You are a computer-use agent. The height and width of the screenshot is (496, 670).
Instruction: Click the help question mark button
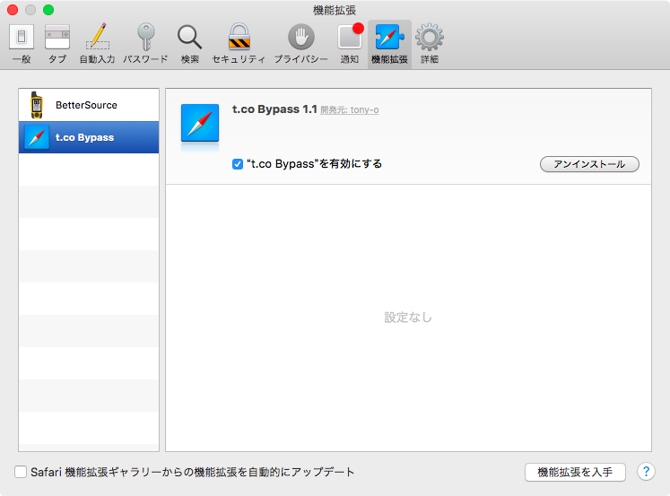646,472
